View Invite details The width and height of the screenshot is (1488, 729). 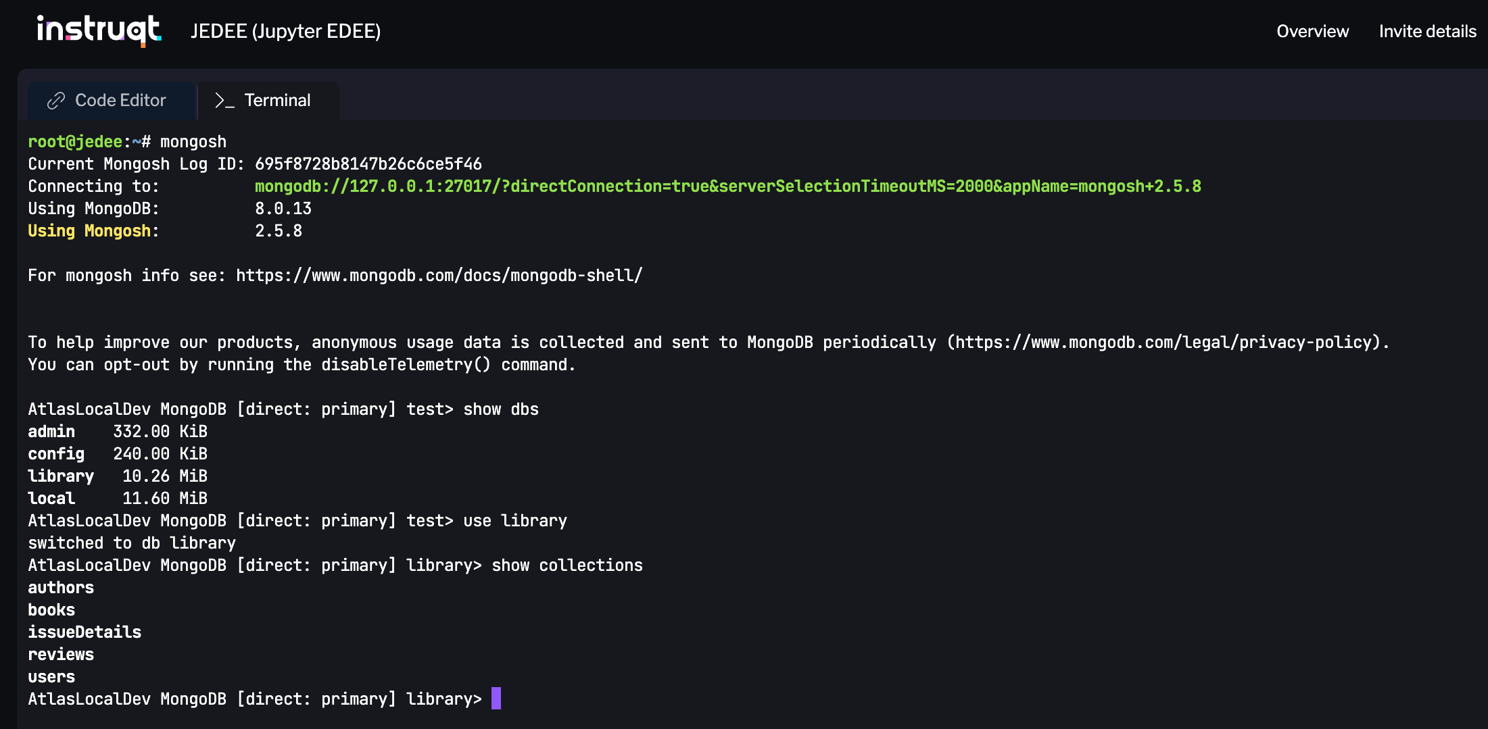click(x=1428, y=31)
